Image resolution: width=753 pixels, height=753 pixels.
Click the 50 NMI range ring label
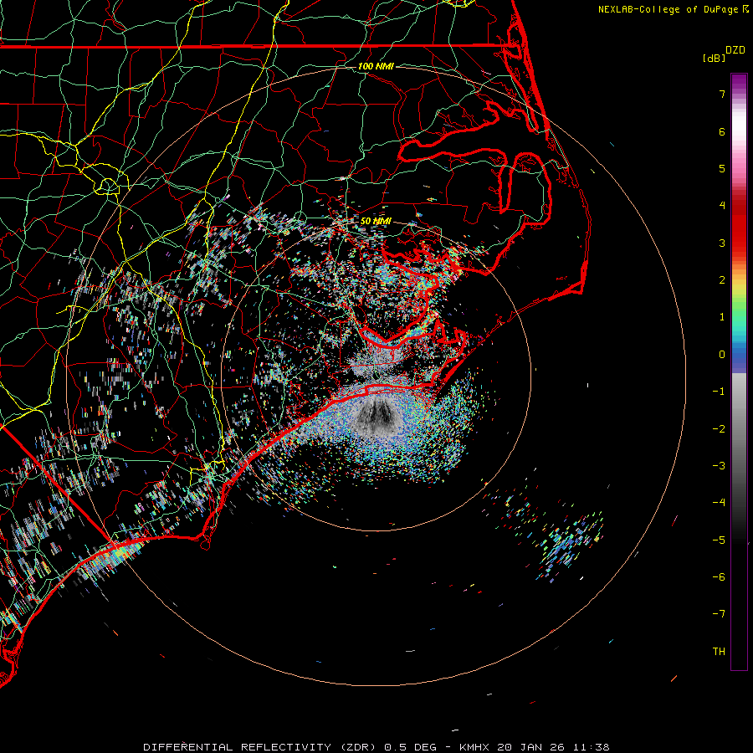pos(376,221)
